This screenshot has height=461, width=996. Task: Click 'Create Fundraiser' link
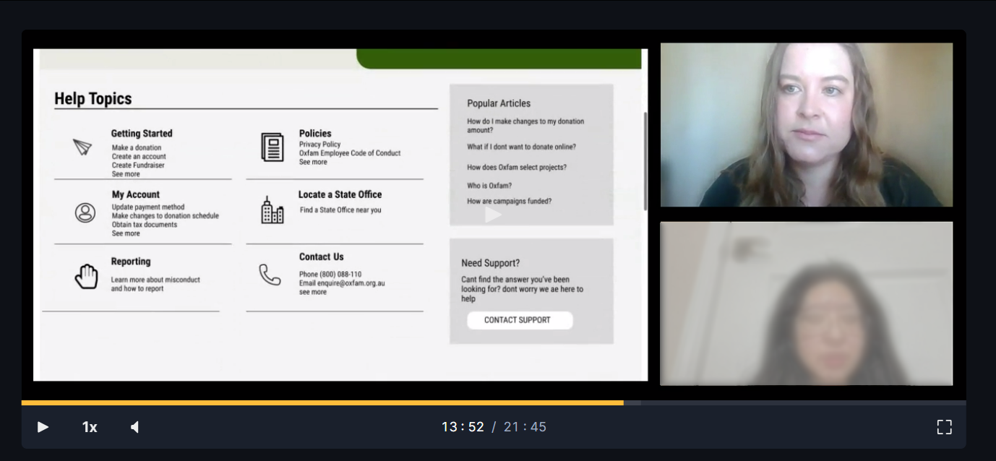click(x=138, y=165)
